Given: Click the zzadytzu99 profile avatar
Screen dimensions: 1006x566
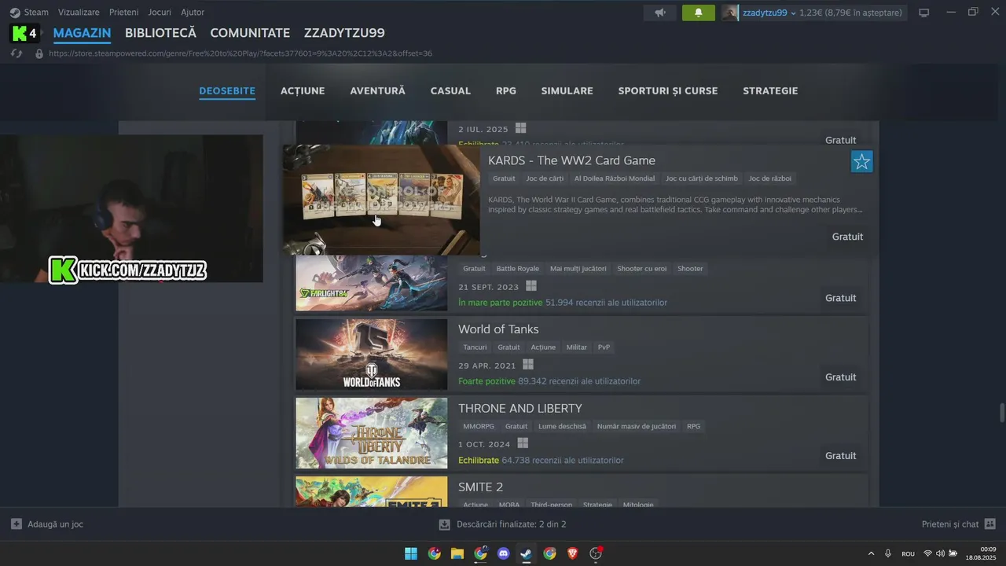Looking at the screenshot, I should point(730,13).
